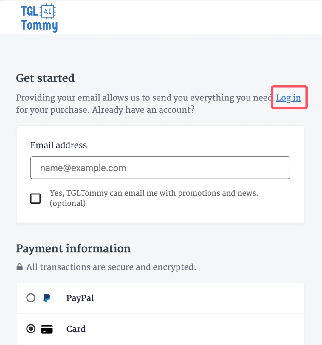Click the transactions secure and encrypted notice
The width and height of the screenshot is (322, 345).
point(111,267)
